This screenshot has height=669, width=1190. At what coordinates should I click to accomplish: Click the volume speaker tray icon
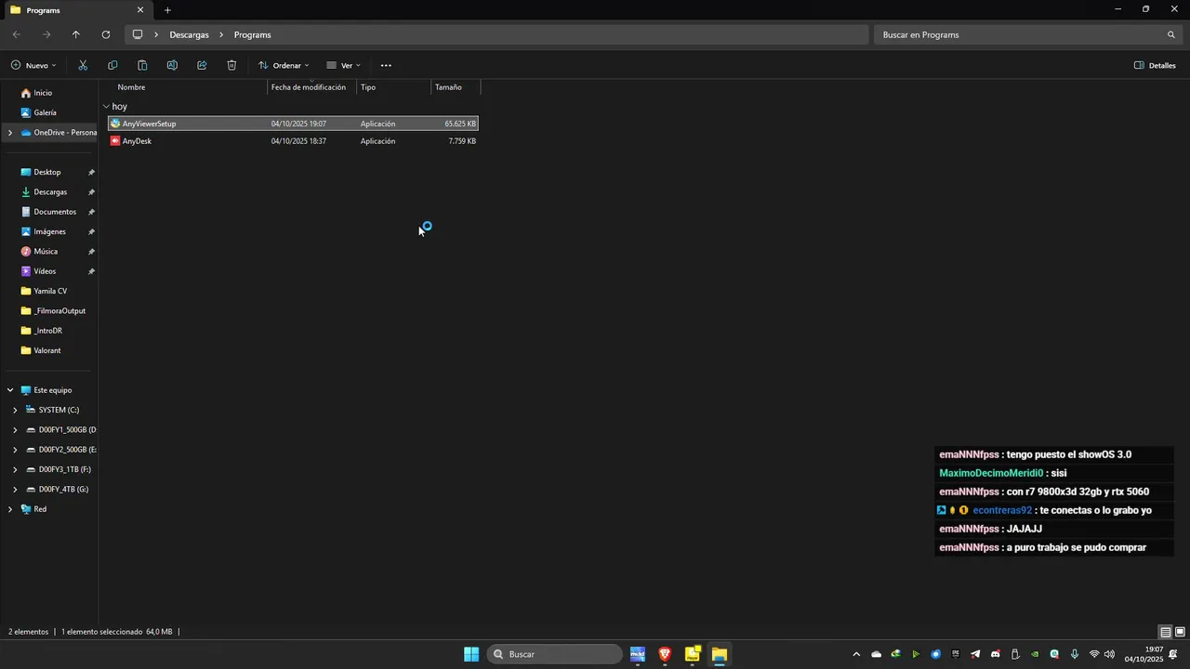click(x=1109, y=654)
